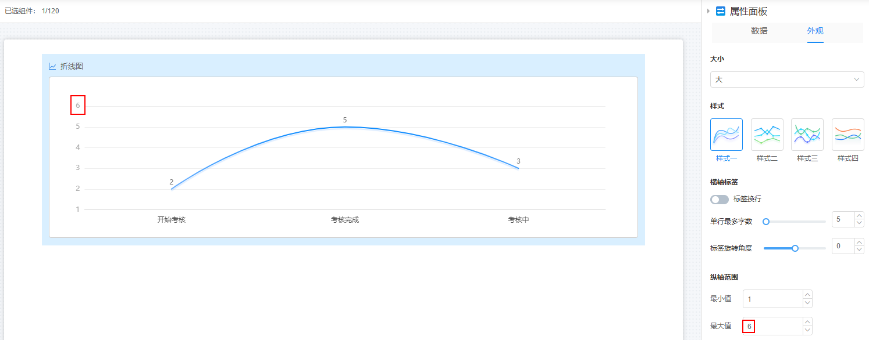Select the 样式一 chart style thumbnail

click(726, 135)
